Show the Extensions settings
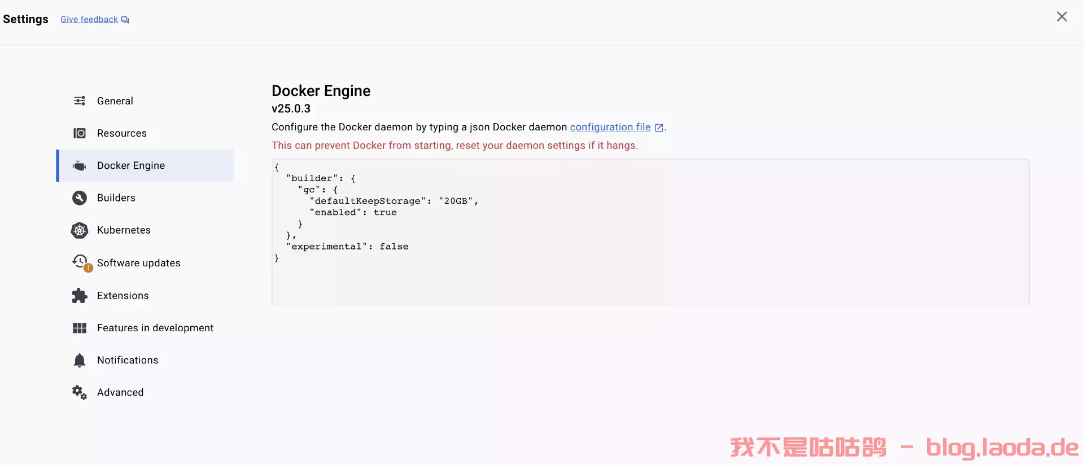 coord(146,296)
